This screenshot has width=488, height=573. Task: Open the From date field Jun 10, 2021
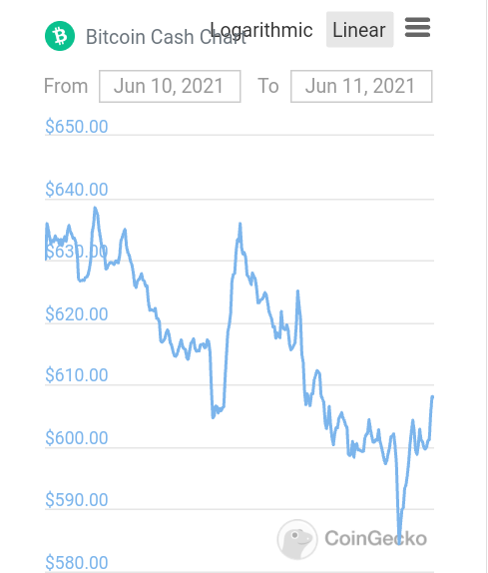click(170, 86)
